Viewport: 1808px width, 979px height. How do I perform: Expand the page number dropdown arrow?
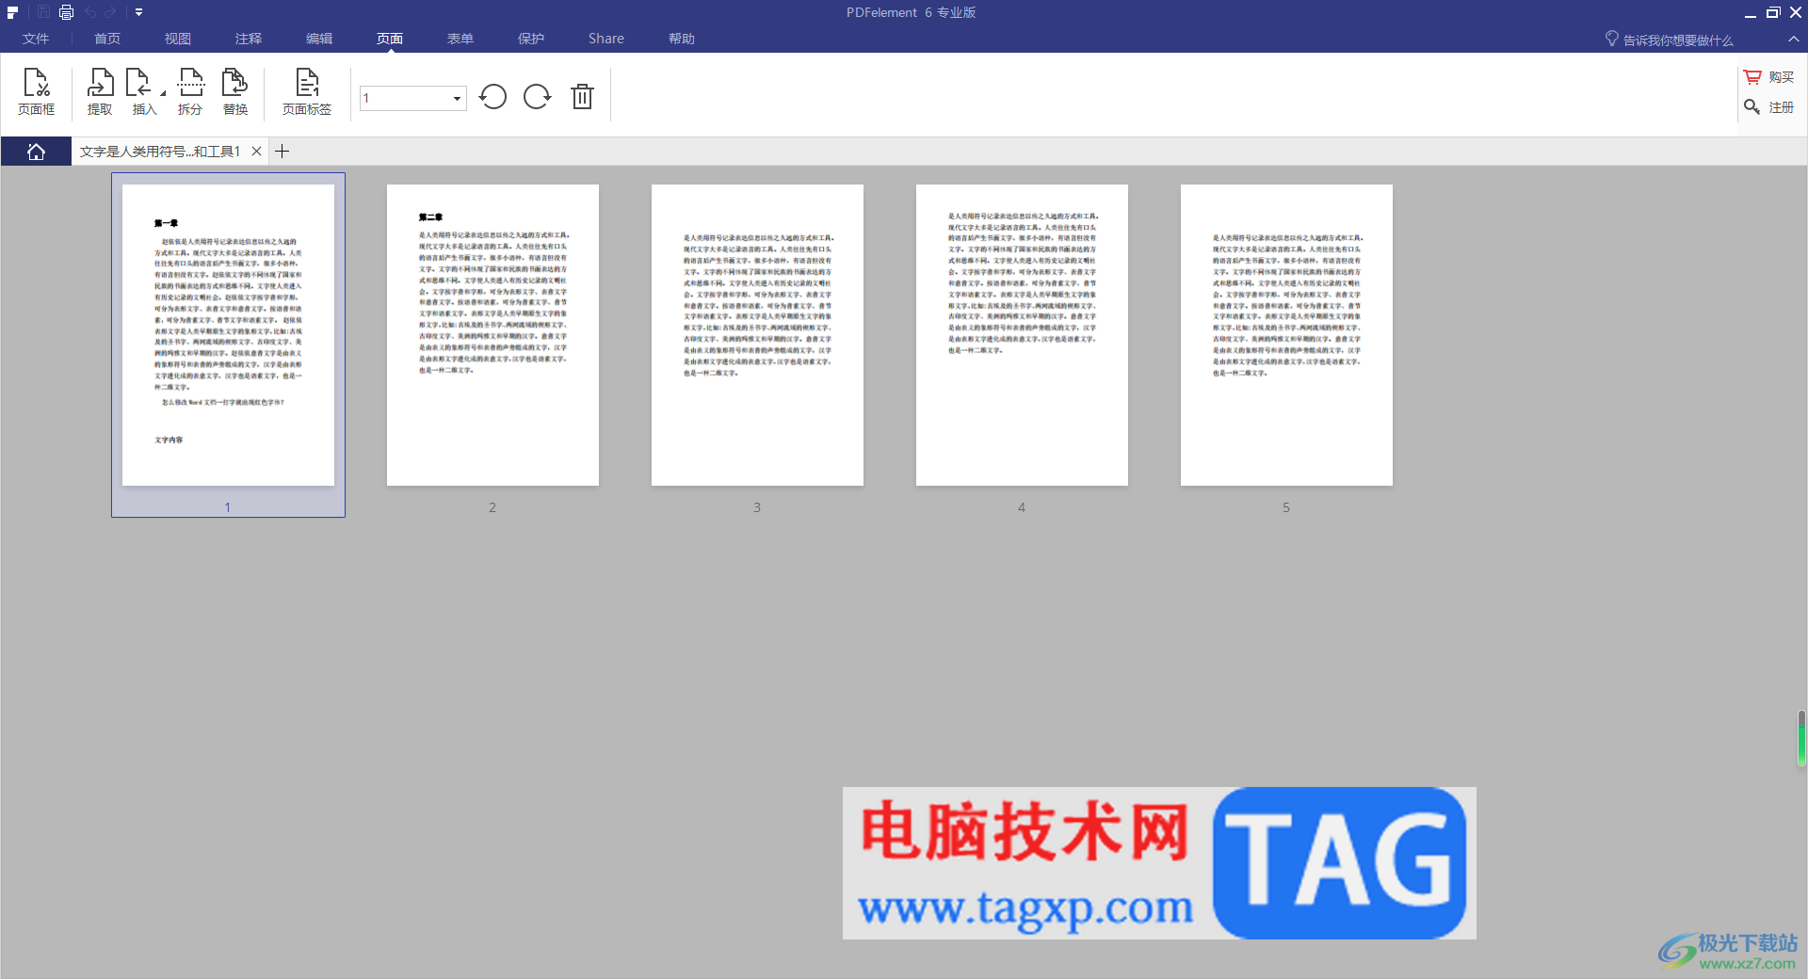pyautogui.click(x=457, y=98)
